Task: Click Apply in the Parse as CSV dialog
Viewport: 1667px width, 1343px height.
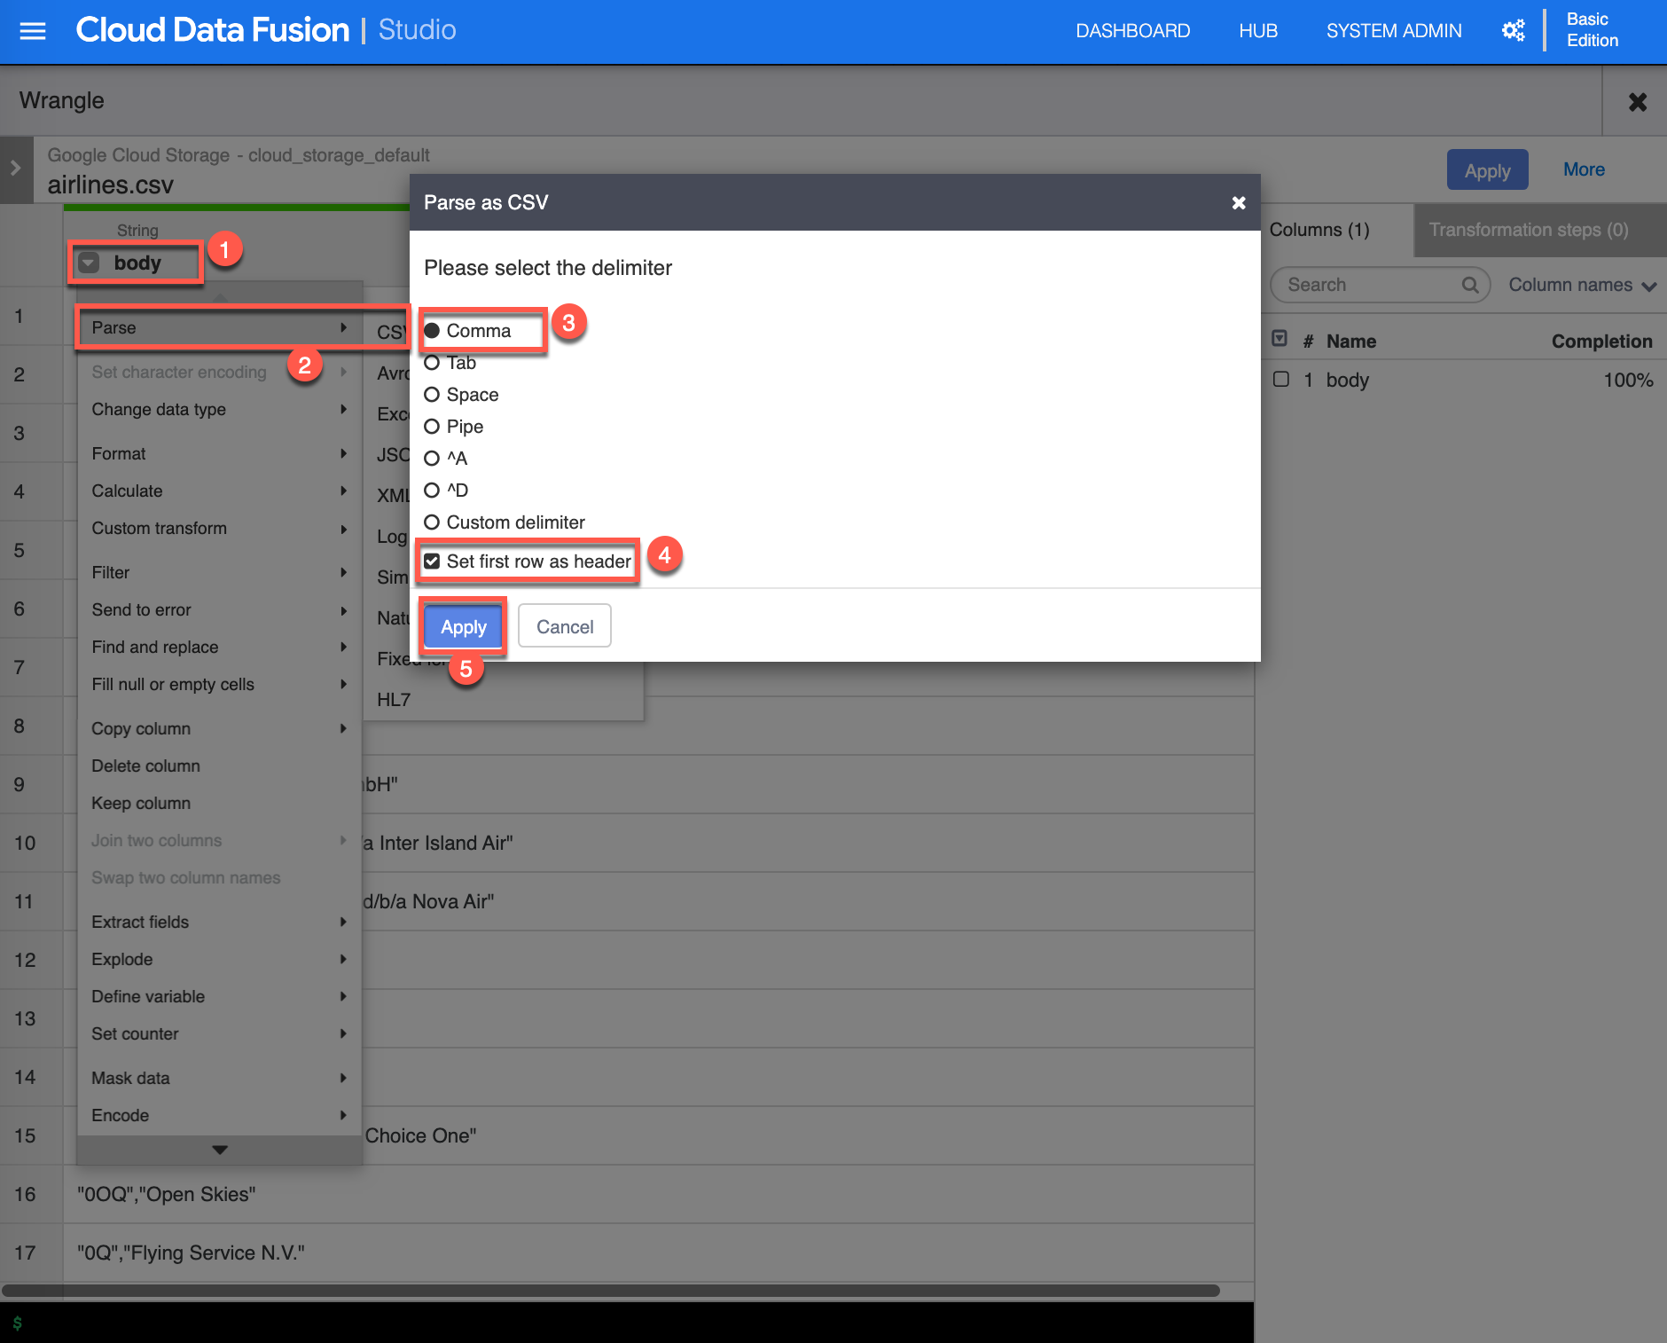Action: click(463, 627)
